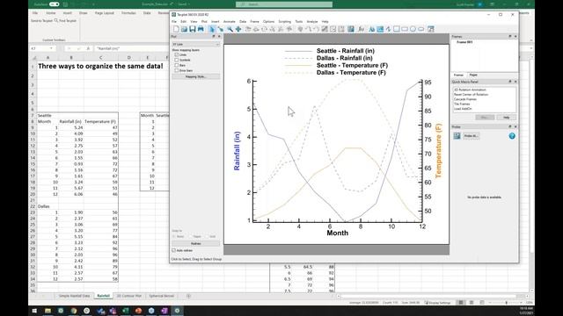Toggle the Lines mapping layer checkbox
This screenshot has width=563, height=316.
[x=176, y=54]
